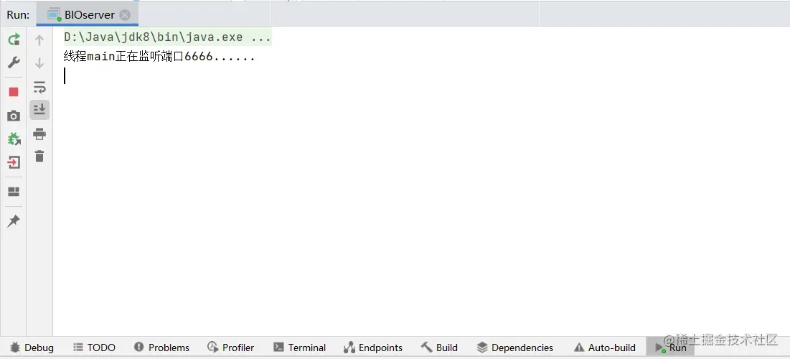
Task: Open the Build tool window
Action: click(x=439, y=348)
